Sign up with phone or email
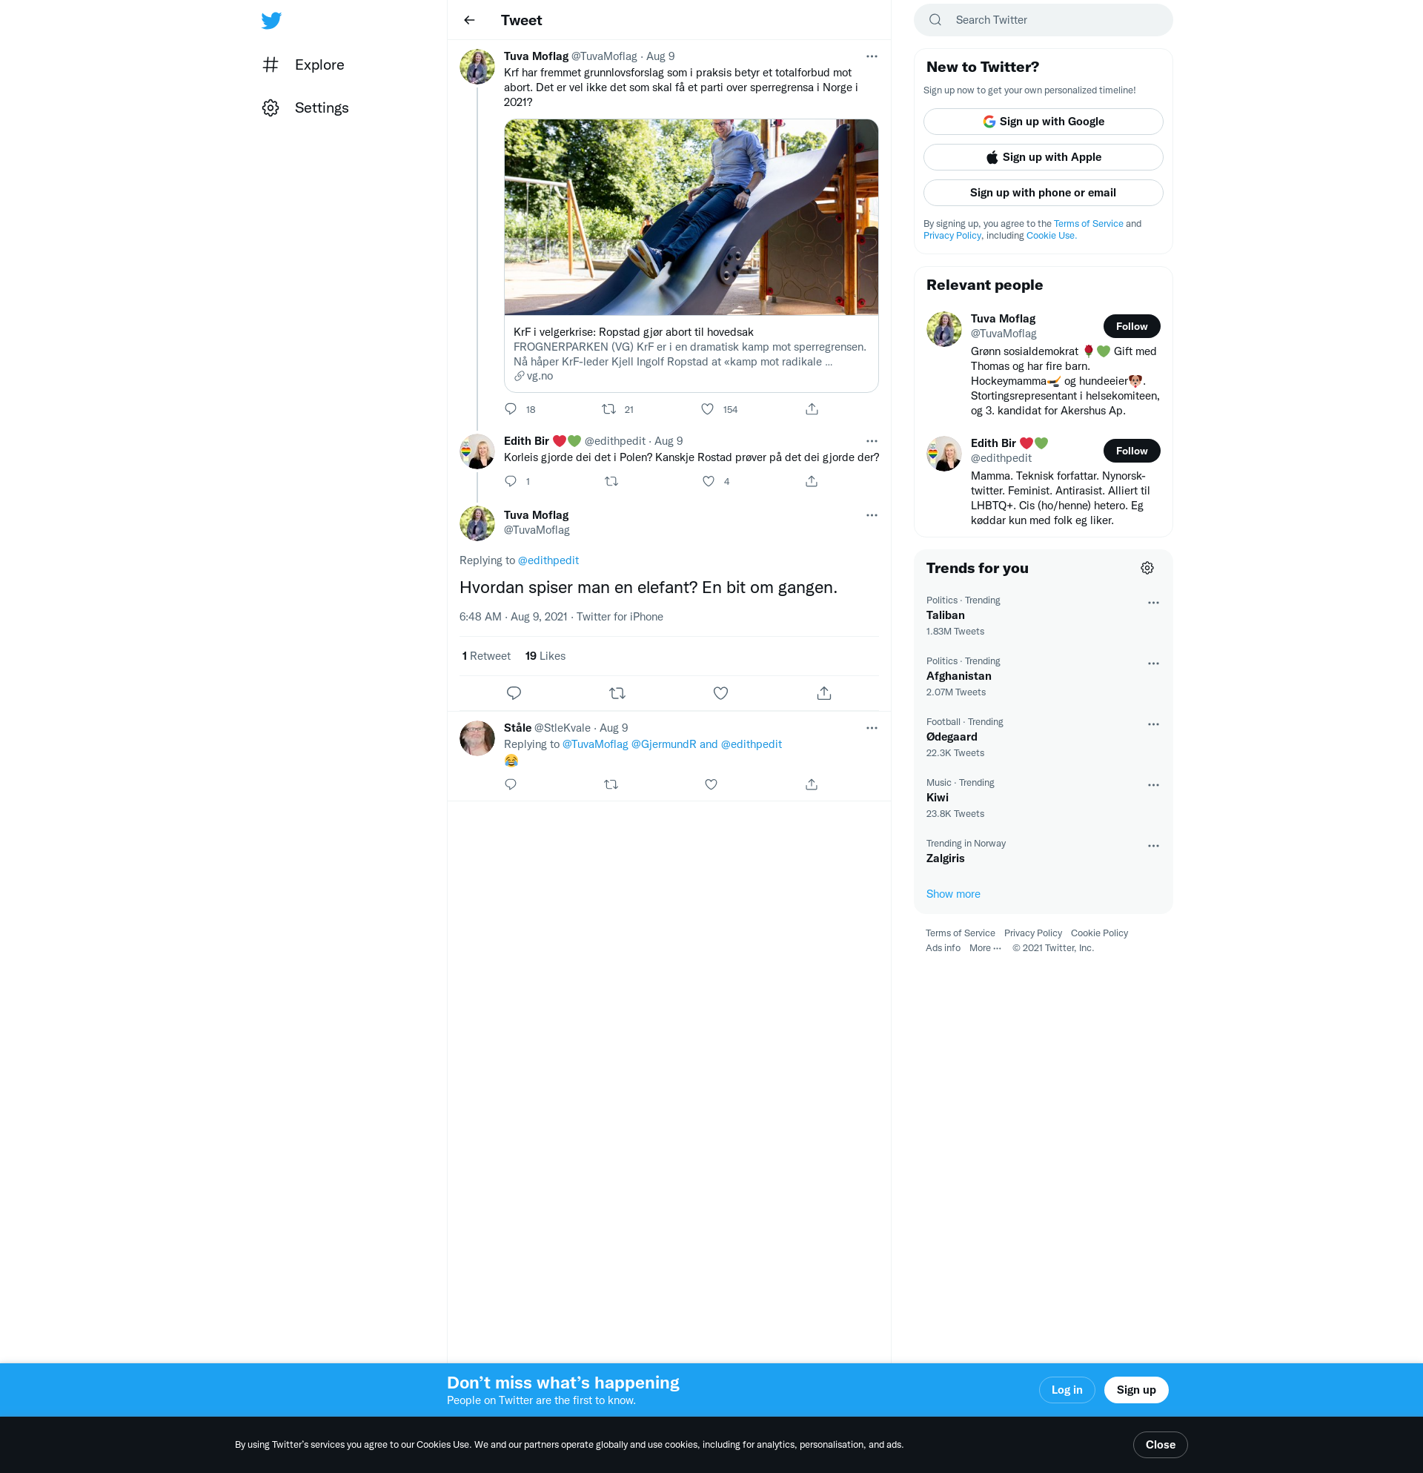The image size is (1423, 1473). coord(1043,193)
